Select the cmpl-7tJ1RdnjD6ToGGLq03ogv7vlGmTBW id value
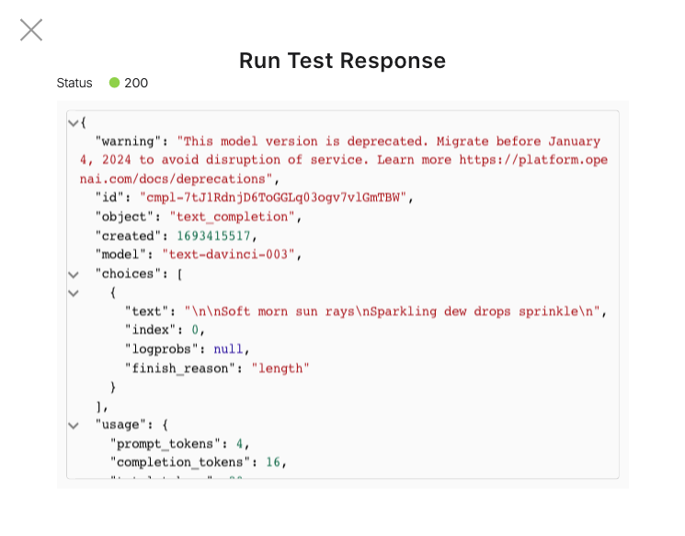 272,198
